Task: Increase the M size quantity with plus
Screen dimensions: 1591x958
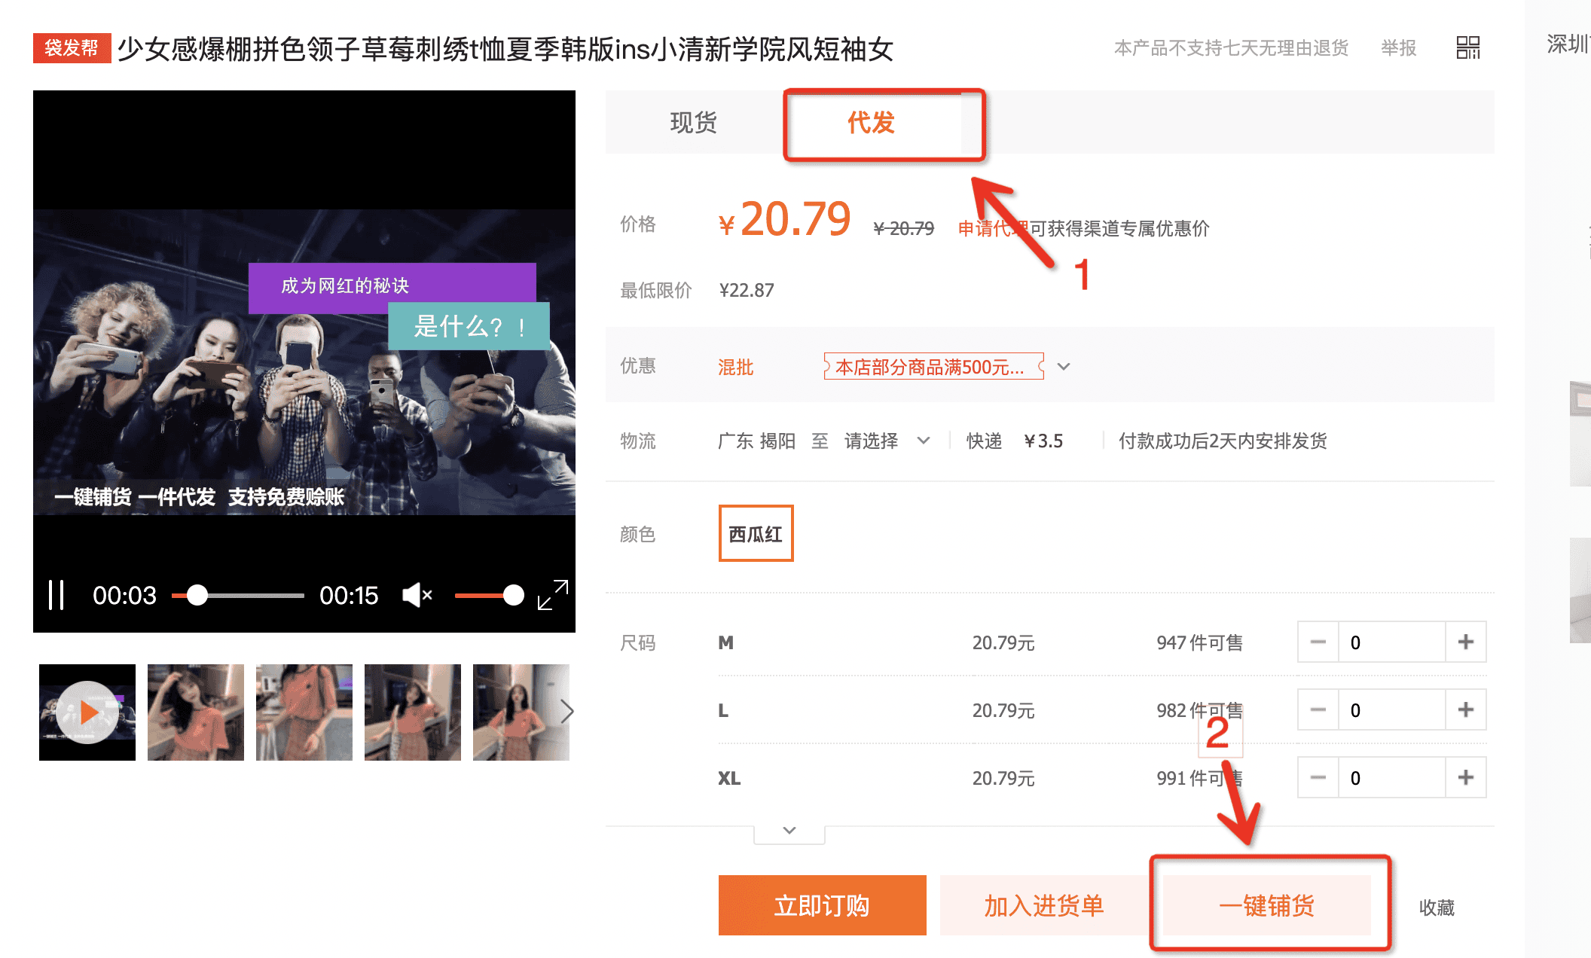Action: coord(1465,642)
